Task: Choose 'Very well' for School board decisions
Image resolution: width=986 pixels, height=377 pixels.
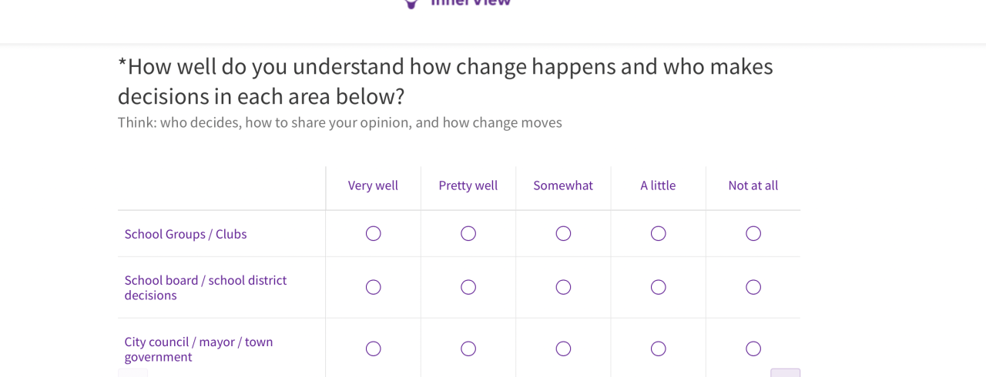Action: point(374,288)
